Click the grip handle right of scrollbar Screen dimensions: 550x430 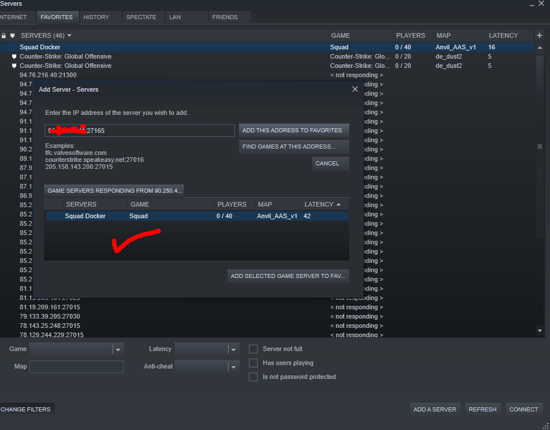(540, 147)
